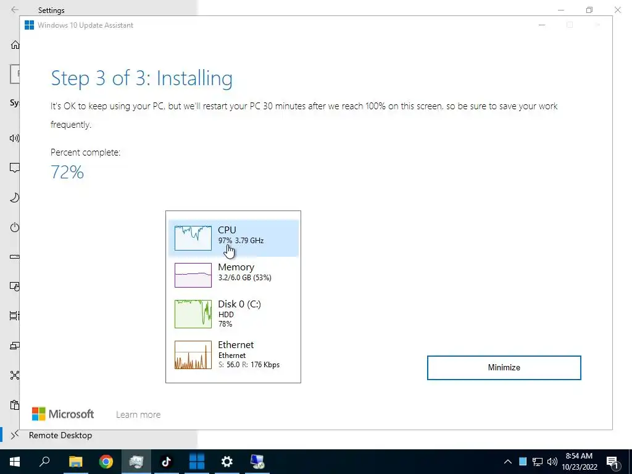Restore down the Settings window
Image resolution: width=632 pixels, height=474 pixels.
pos(589,10)
